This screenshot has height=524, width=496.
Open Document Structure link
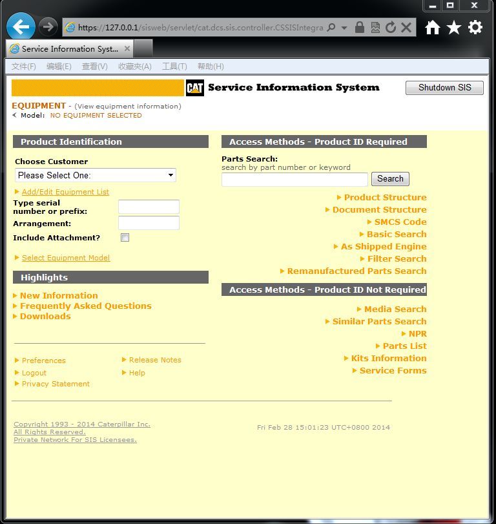(380, 209)
